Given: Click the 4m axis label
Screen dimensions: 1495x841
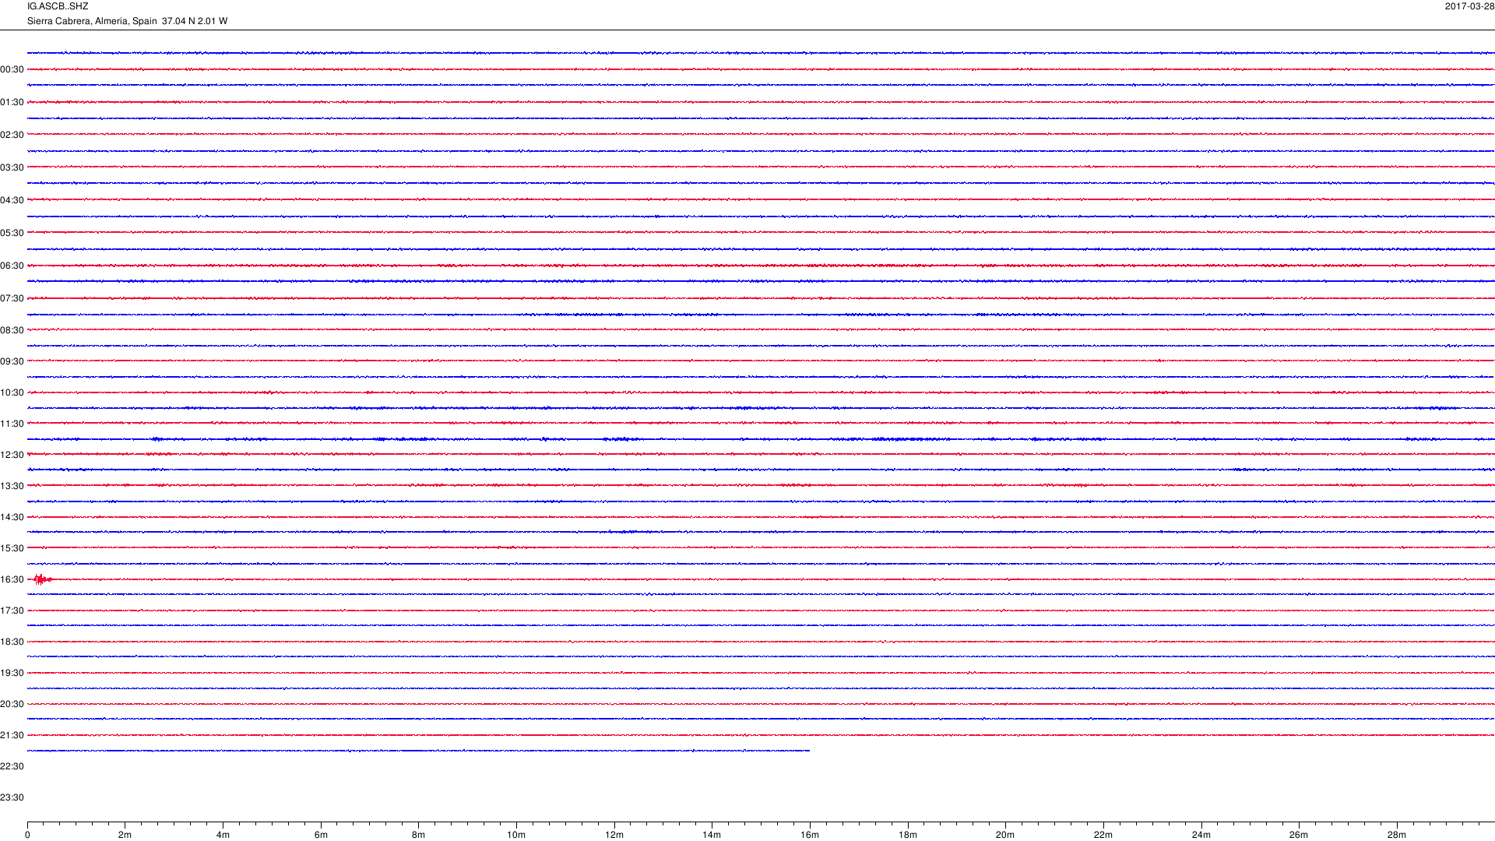Looking at the screenshot, I should click(x=223, y=836).
